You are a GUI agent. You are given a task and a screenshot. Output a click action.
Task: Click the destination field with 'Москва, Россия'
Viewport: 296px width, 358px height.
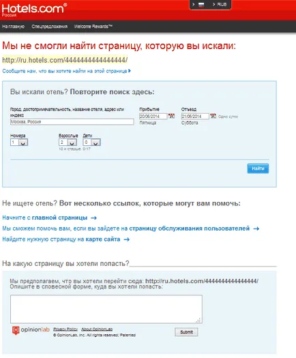(72, 121)
